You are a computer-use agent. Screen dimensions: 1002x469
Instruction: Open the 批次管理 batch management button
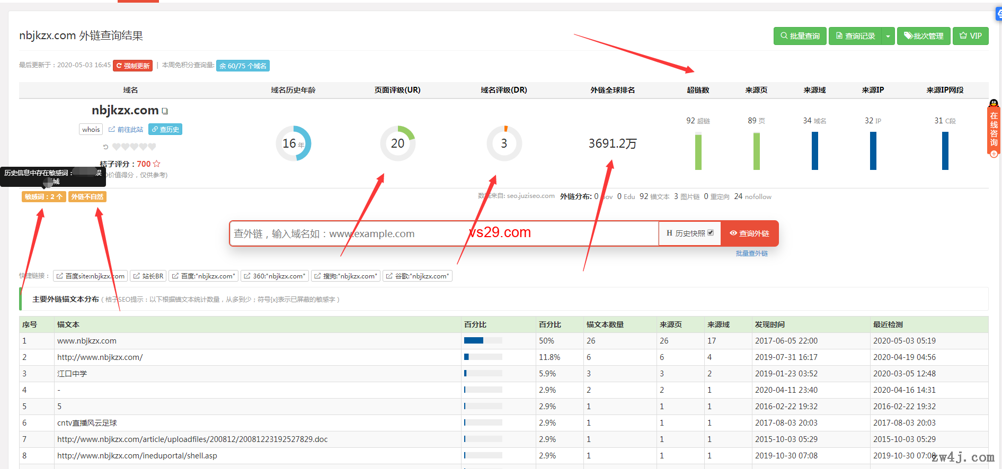[924, 36]
